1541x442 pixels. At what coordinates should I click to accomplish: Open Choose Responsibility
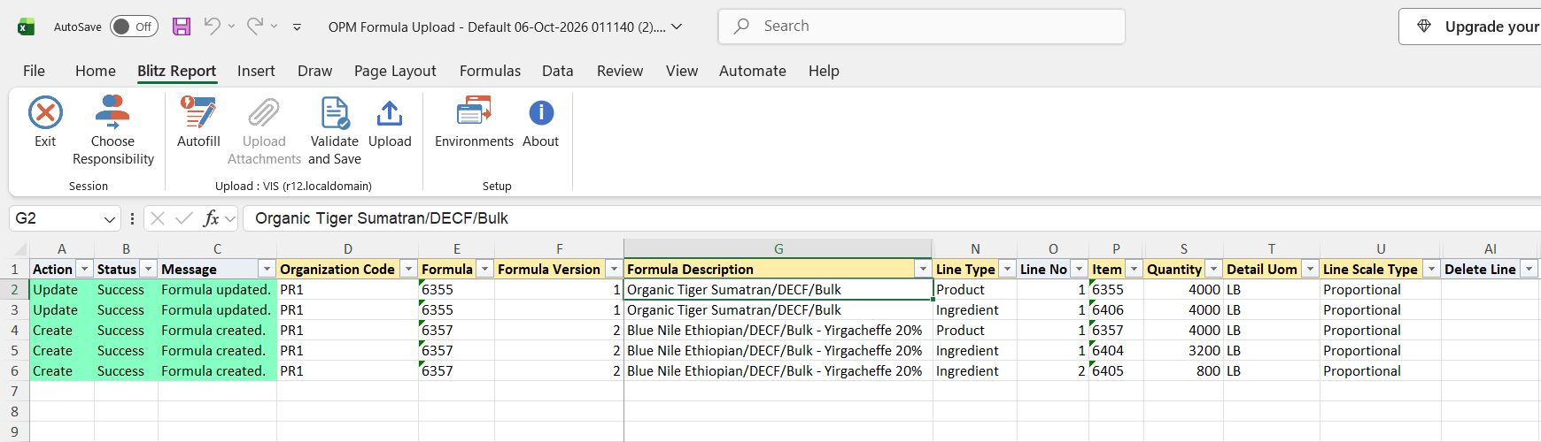click(x=112, y=130)
